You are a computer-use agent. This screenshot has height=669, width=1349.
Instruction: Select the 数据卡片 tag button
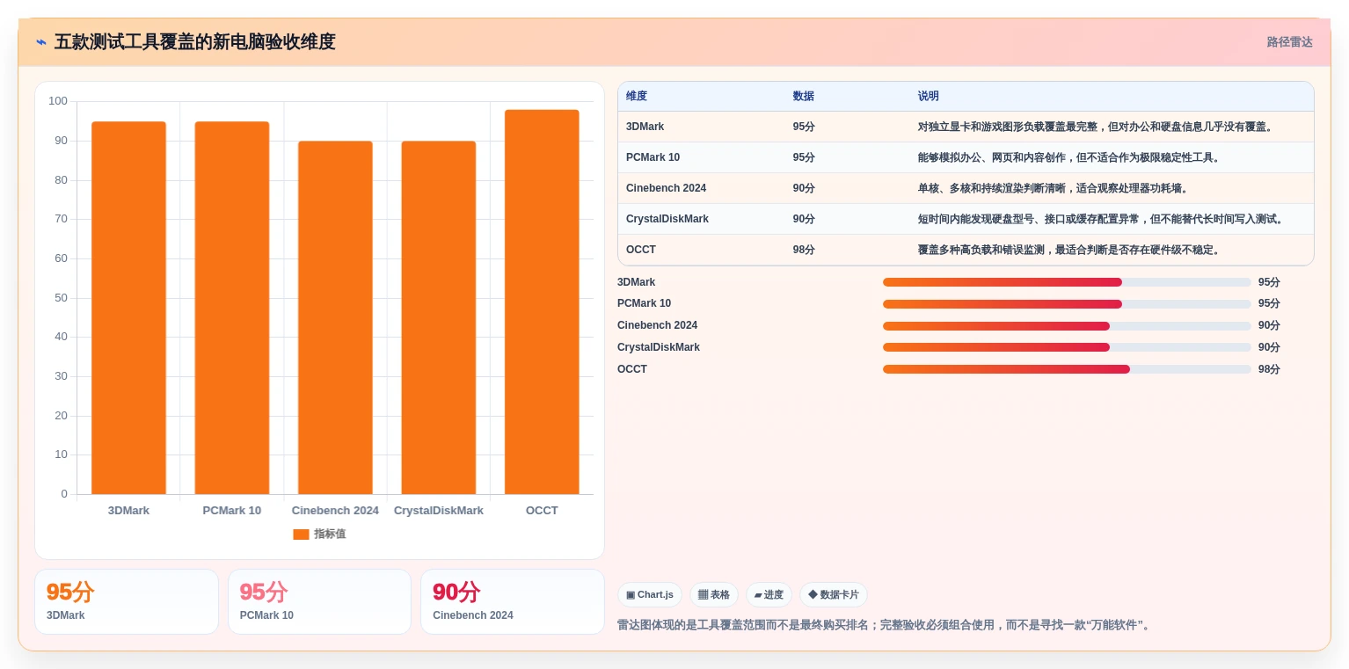click(834, 595)
